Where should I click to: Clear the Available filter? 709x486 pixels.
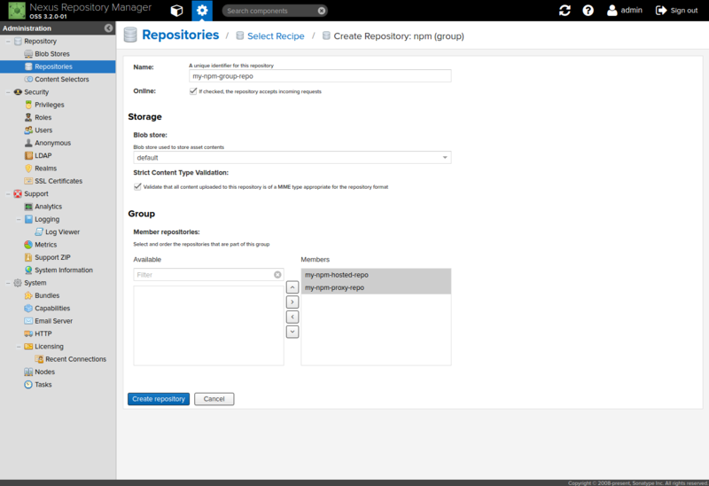click(277, 275)
